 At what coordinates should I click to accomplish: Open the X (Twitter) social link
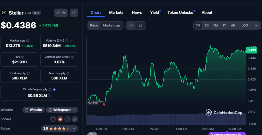(x=53, y=119)
